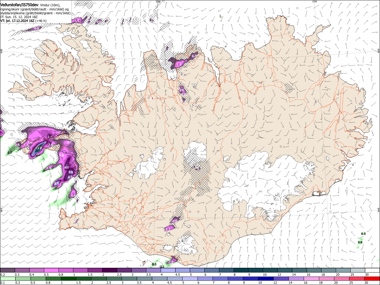Click the "13.6" precipitation value
Screen dimensions: 380x285
[39, 148]
